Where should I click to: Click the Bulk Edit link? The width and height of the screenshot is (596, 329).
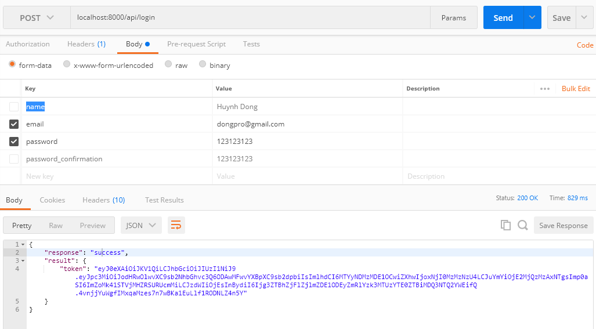coord(576,89)
